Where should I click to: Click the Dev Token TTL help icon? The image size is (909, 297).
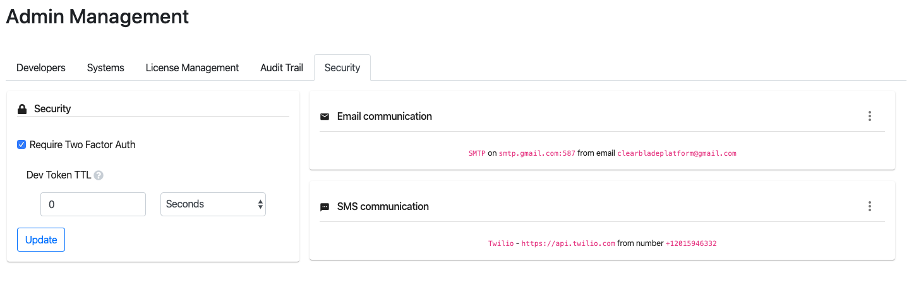[99, 176]
